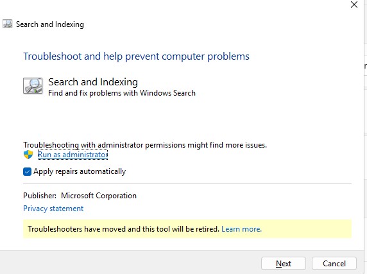367x274 pixels.
Task: Click the Microsoft Corporation publisher text
Action: 99,196
